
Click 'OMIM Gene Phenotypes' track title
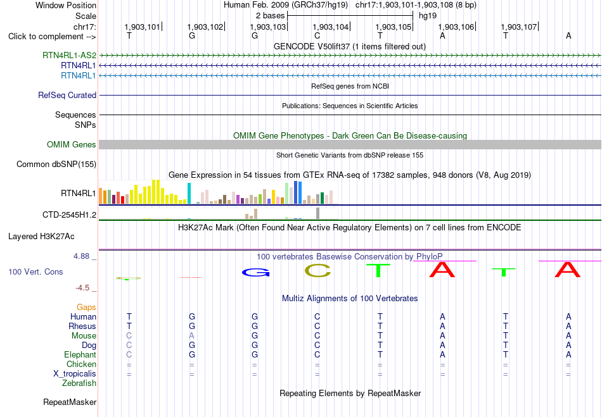(350, 135)
